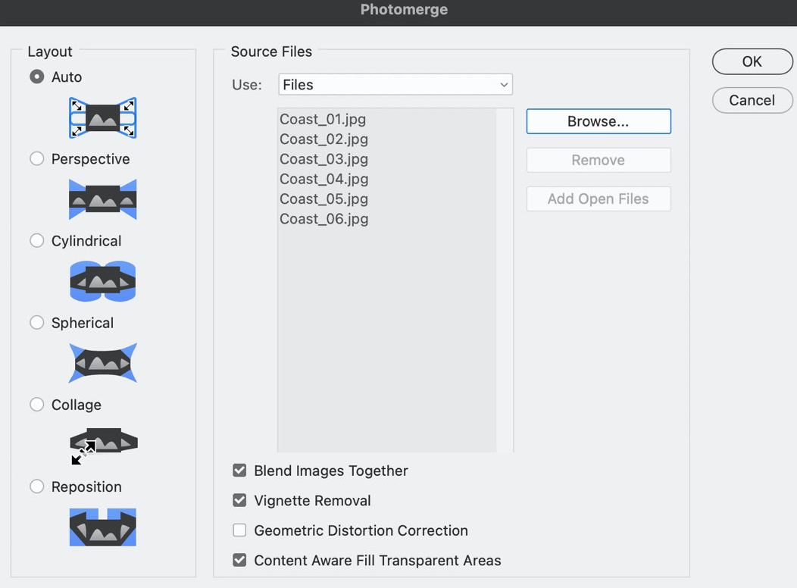Select the Auto layout radio button
The height and width of the screenshot is (588, 797).
point(36,77)
